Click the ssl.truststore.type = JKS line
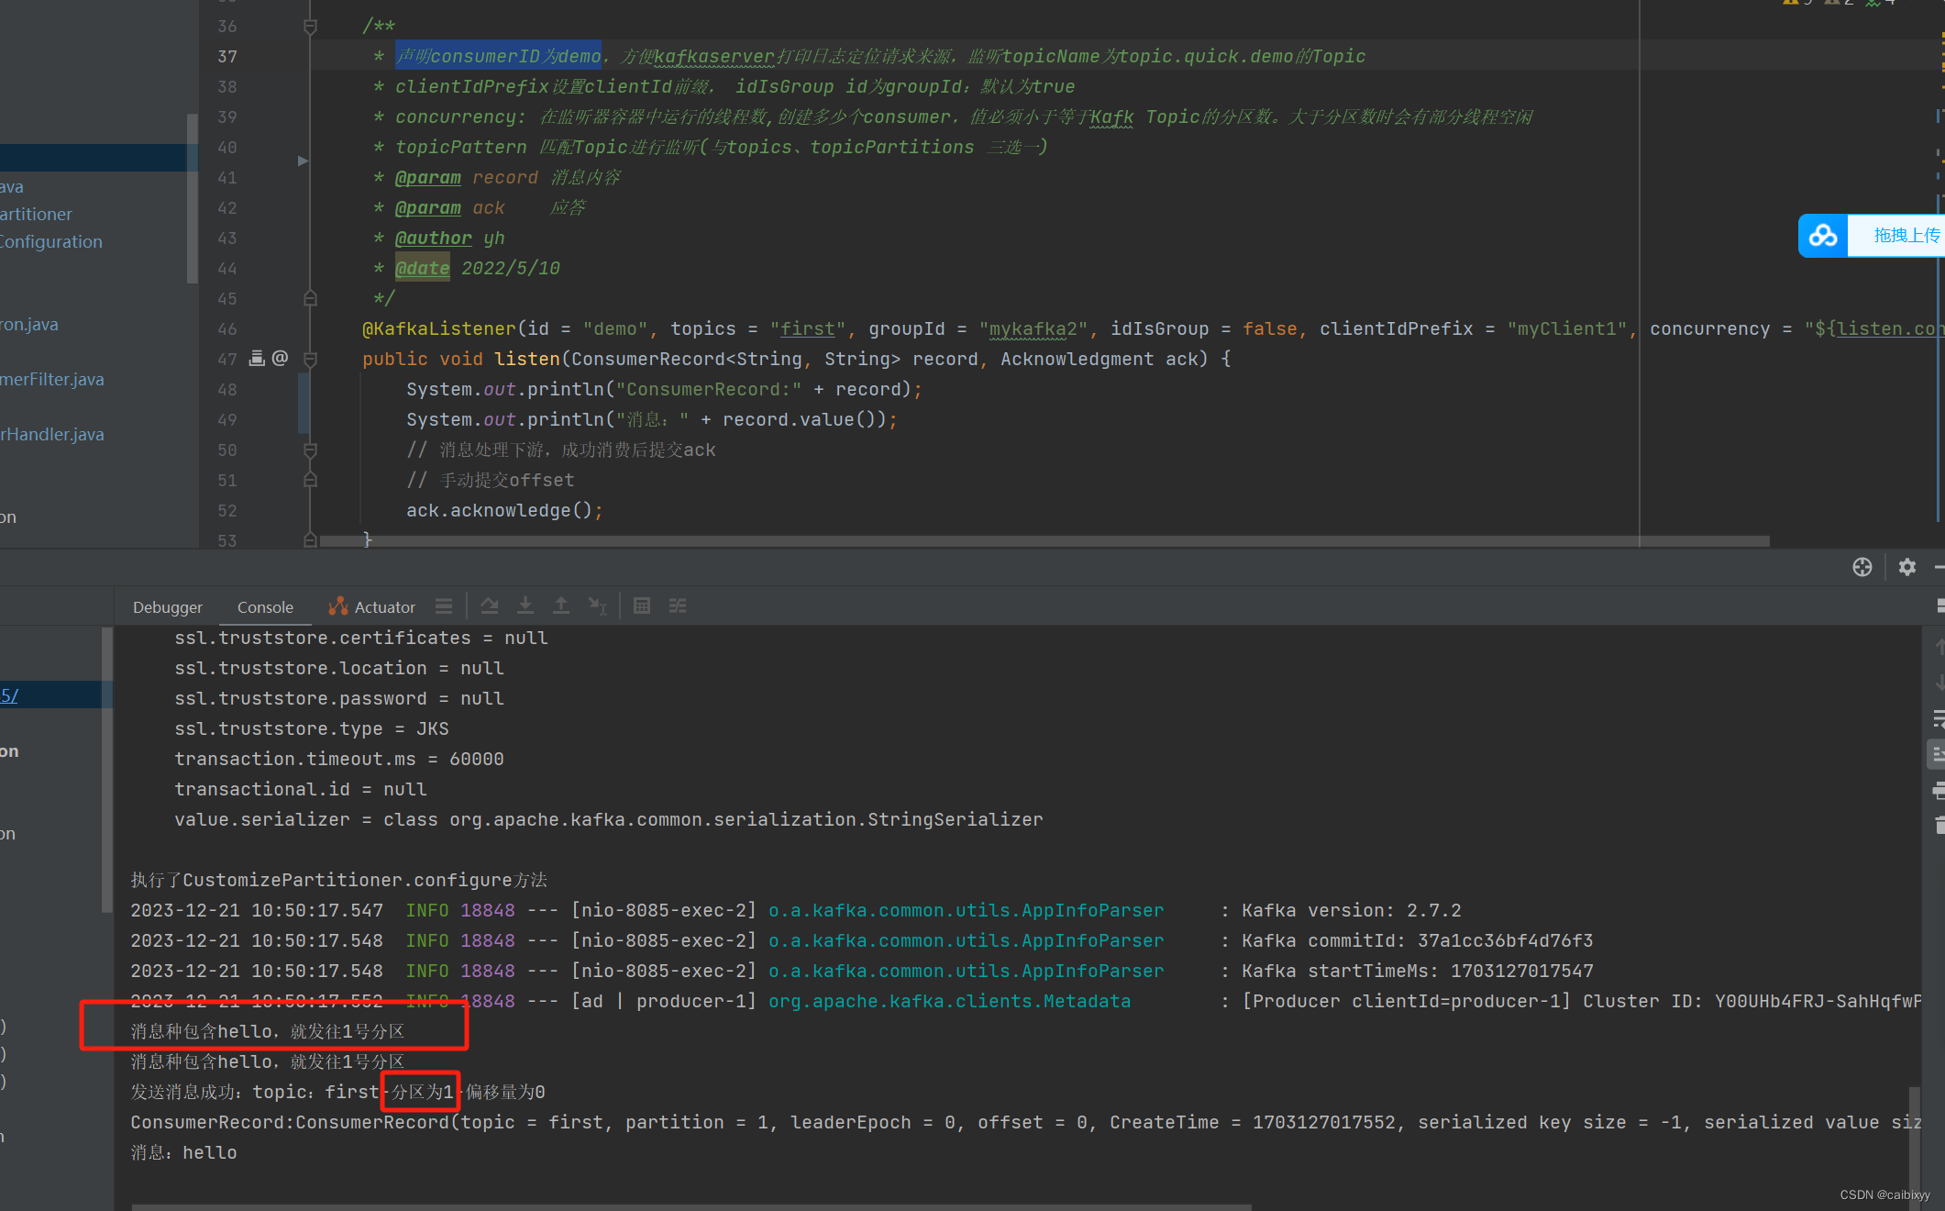The width and height of the screenshot is (1945, 1211). [x=312, y=728]
